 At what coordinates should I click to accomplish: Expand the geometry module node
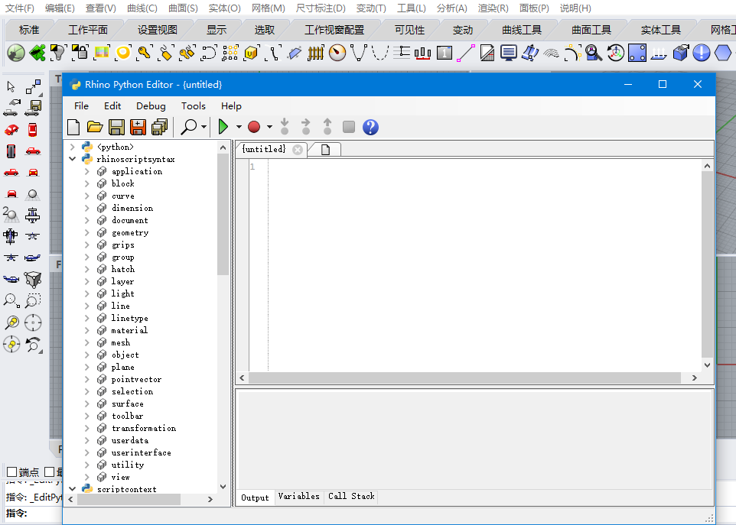(87, 232)
